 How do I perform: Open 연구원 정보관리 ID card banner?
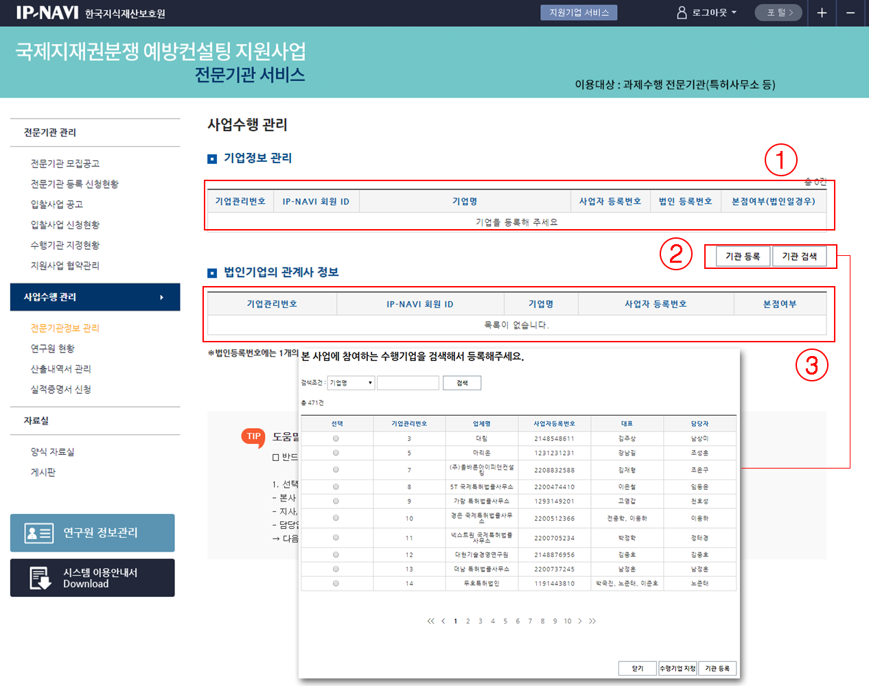93,533
